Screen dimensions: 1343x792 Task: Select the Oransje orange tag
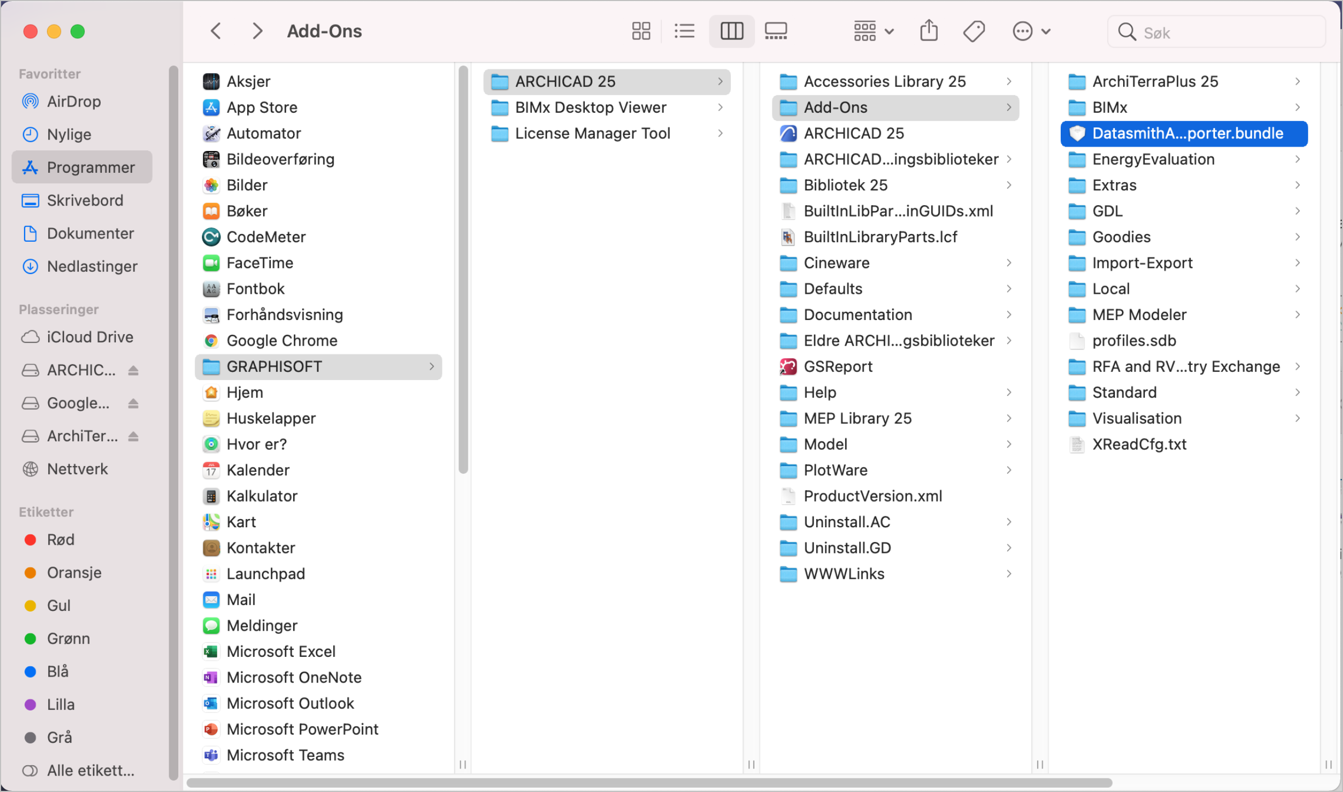82,573
